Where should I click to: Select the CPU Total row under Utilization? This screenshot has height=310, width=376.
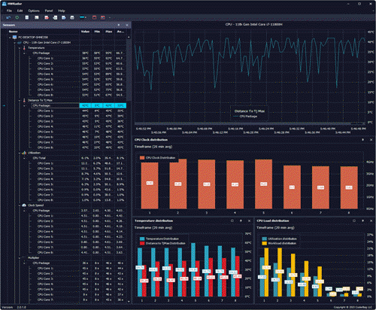click(x=79, y=158)
